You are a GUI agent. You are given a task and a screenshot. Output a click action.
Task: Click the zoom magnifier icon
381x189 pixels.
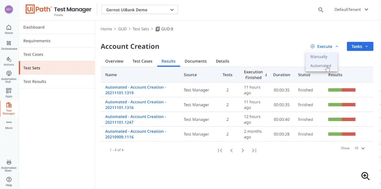[x=366, y=176]
